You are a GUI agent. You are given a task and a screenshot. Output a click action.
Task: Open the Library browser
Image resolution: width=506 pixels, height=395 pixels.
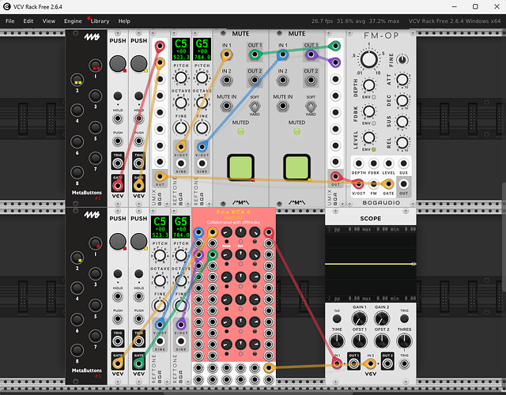click(100, 21)
